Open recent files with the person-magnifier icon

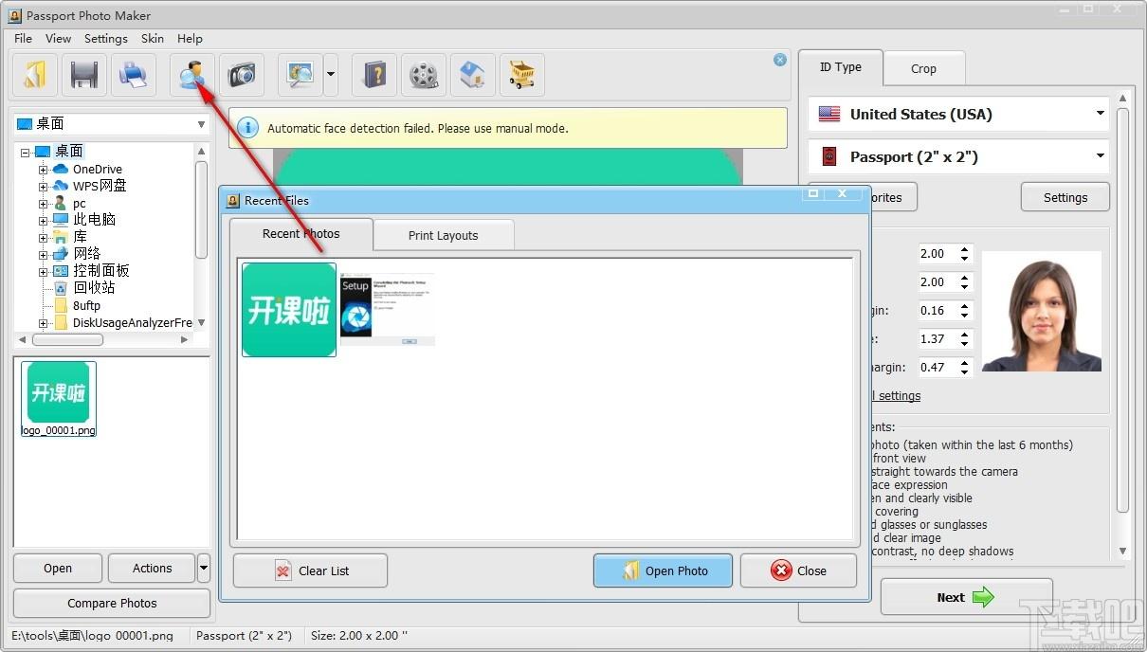tap(192, 75)
